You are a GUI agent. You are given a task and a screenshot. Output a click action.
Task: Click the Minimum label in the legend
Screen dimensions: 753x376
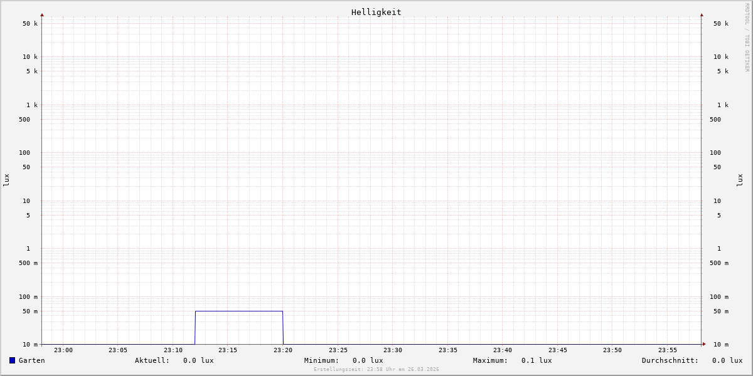pyautogui.click(x=321, y=360)
